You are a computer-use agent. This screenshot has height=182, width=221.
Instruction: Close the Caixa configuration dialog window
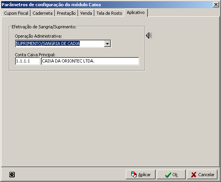[x=216, y=5]
